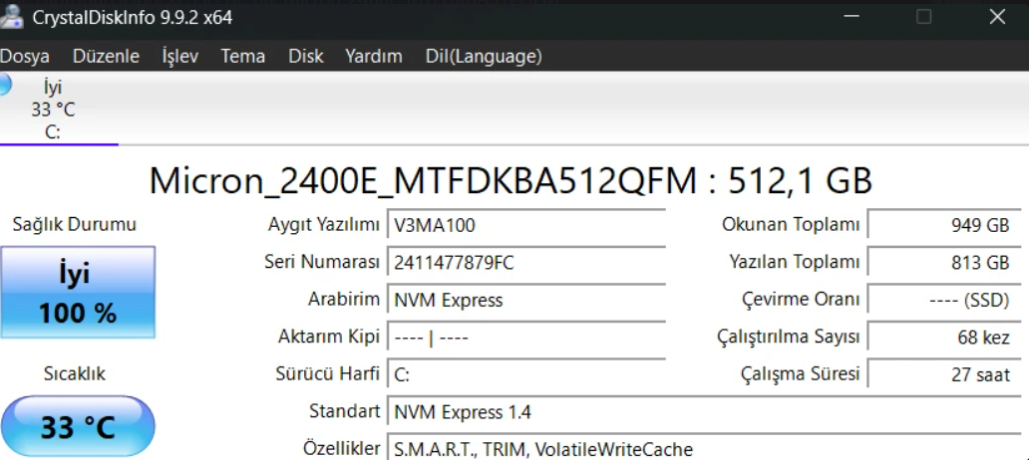Open the Dosya menu

(24, 57)
